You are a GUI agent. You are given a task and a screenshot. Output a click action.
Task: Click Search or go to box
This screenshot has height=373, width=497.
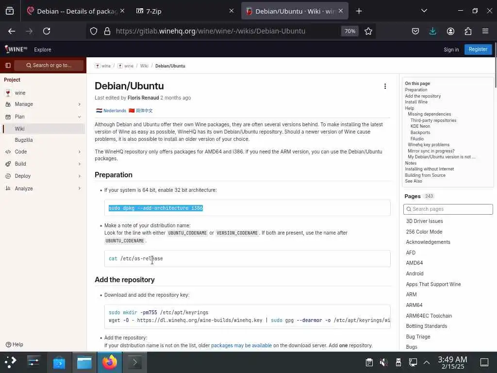click(49, 66)
